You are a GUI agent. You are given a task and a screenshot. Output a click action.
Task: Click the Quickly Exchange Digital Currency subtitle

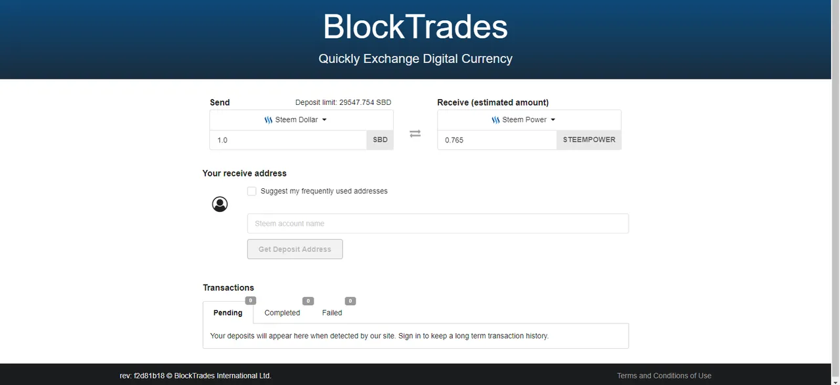click(415, 59)
